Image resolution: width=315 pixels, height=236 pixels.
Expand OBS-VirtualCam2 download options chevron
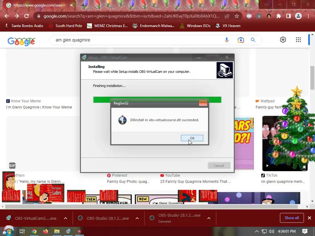(x=66, y=218)
